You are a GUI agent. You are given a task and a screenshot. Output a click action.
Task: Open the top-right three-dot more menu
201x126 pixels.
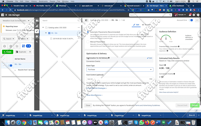(197, 20)
